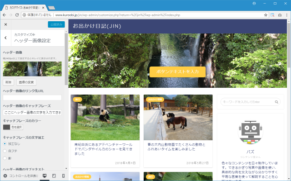
Task: Open the 春の大内山動物園 post title
Action: [176, 147]
